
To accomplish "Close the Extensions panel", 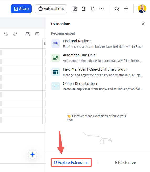I will pyautogui.click(x=143, y=24).
